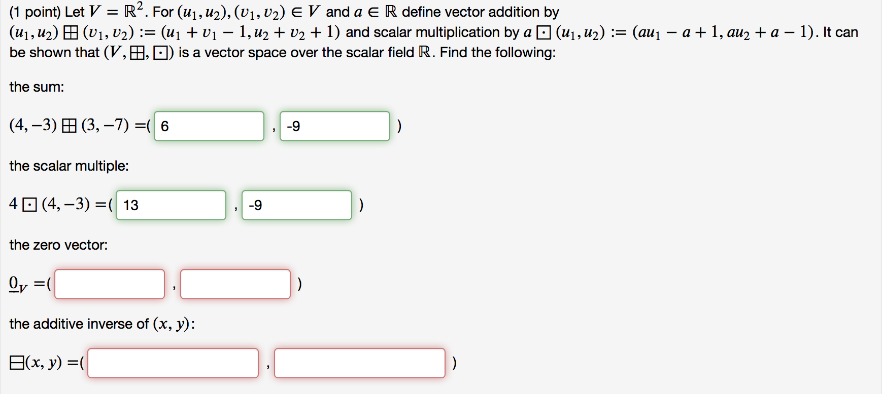Click the second additive inverse answer box
This screenshot has height=394, width=882.
tap(360, 363)
